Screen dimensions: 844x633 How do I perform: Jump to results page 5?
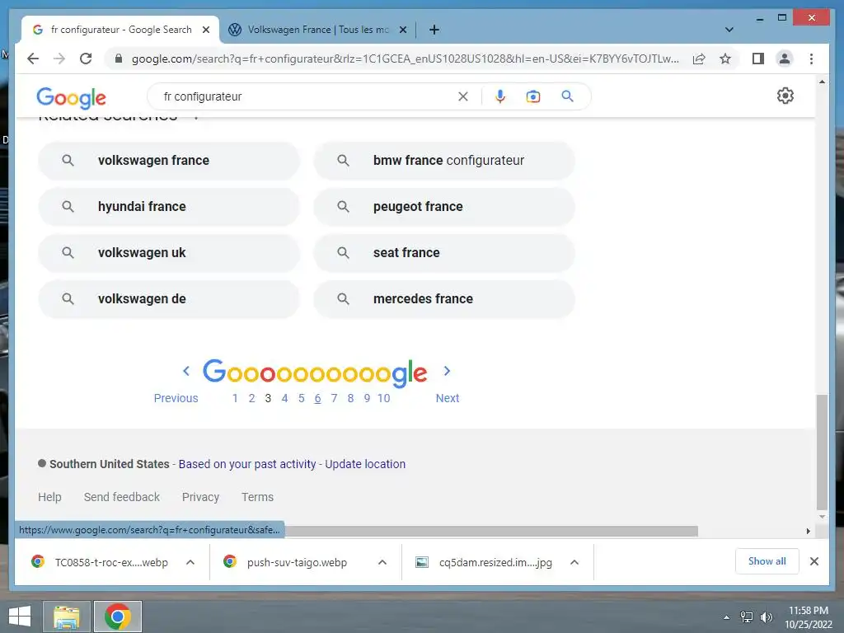click(x=302, y=398)
